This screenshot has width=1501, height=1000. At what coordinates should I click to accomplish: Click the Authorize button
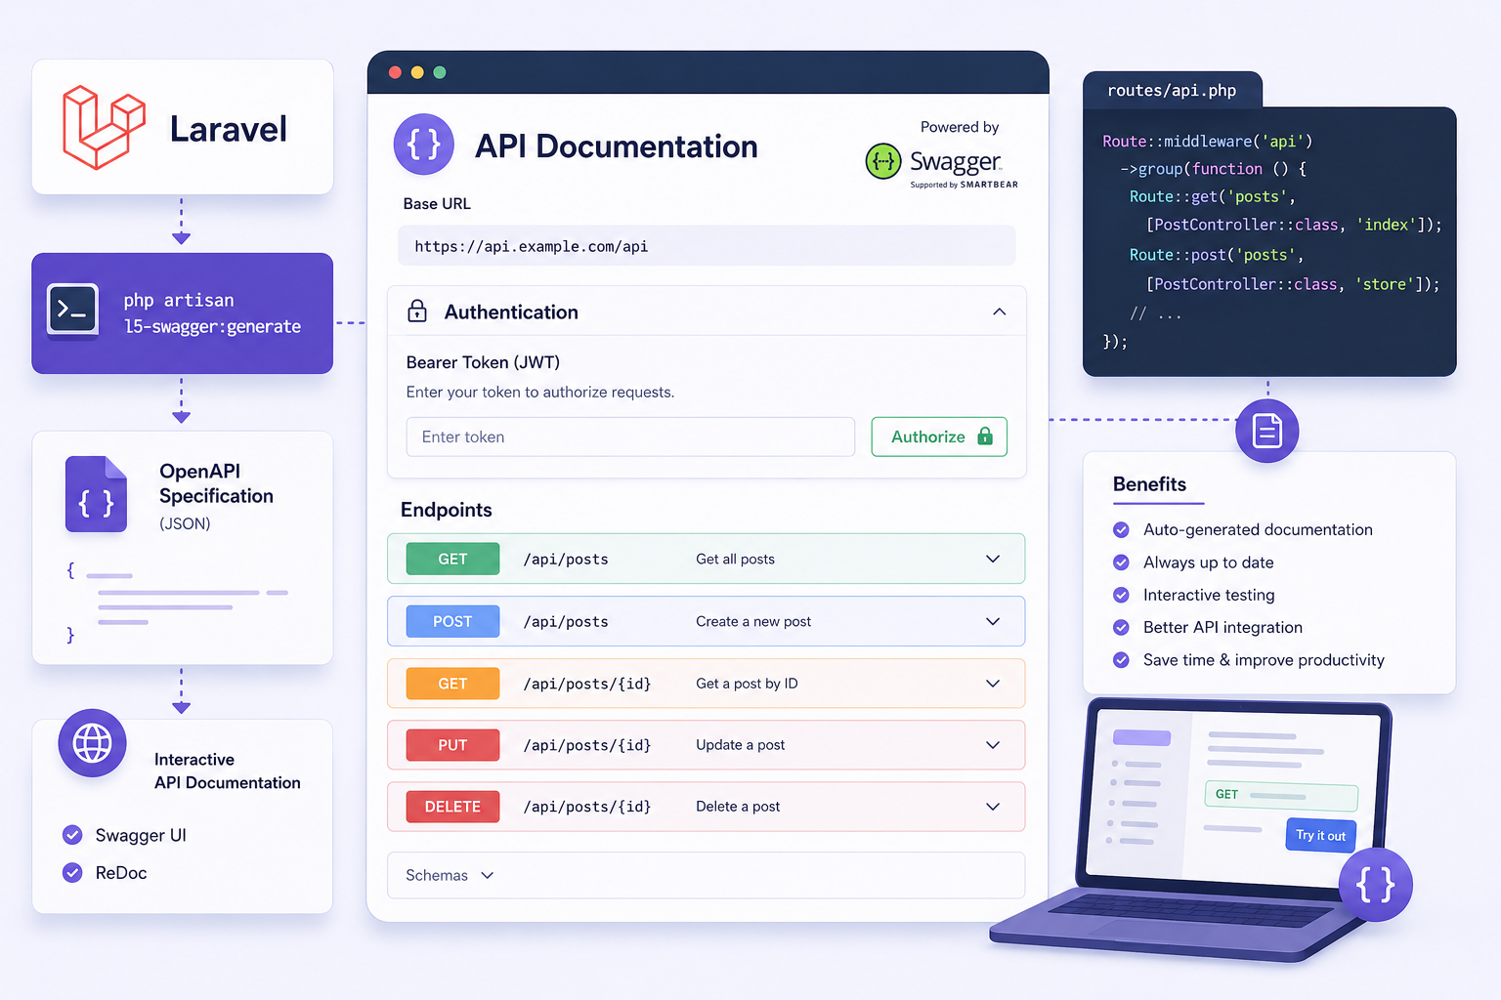point(939,437)
